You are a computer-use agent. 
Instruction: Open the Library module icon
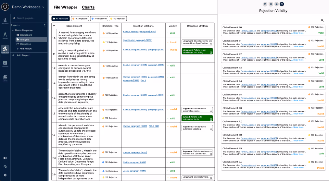5,78
